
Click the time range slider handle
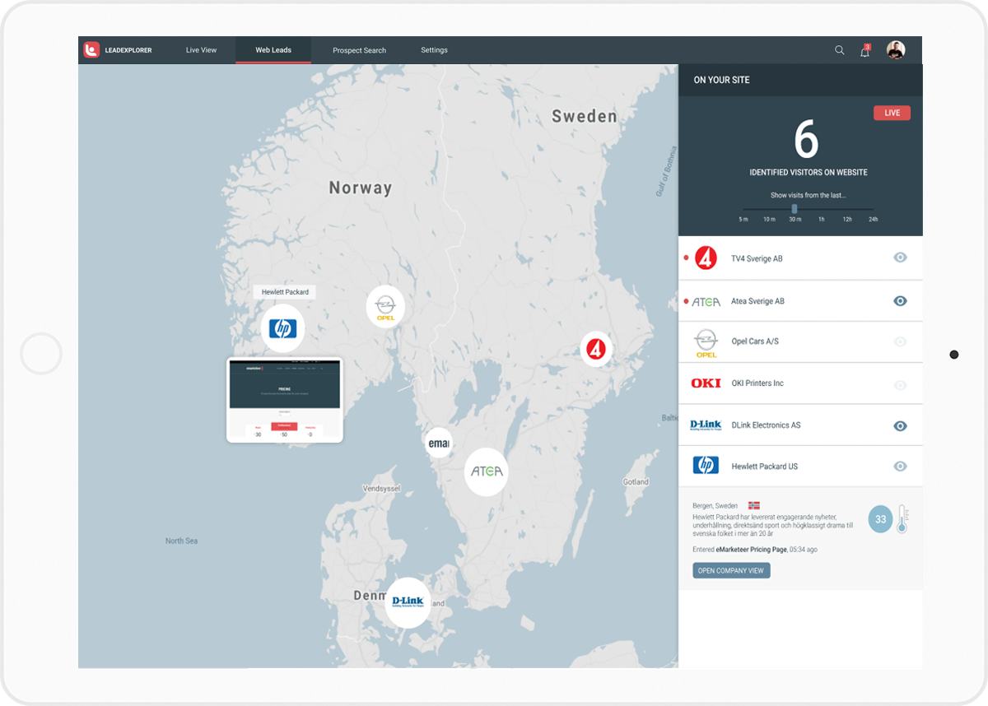795,209
